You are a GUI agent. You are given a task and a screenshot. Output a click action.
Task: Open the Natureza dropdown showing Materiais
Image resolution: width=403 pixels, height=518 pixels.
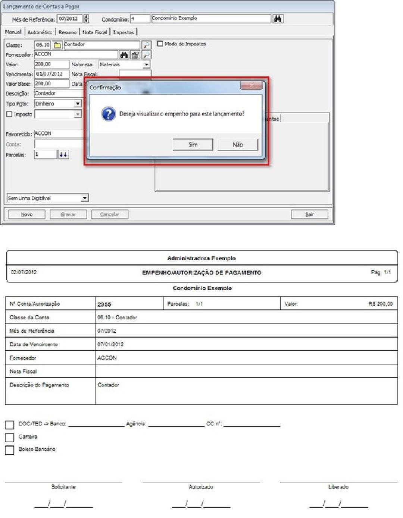147,65
